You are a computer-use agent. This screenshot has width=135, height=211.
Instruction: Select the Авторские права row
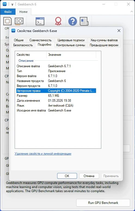coord(56,91)
